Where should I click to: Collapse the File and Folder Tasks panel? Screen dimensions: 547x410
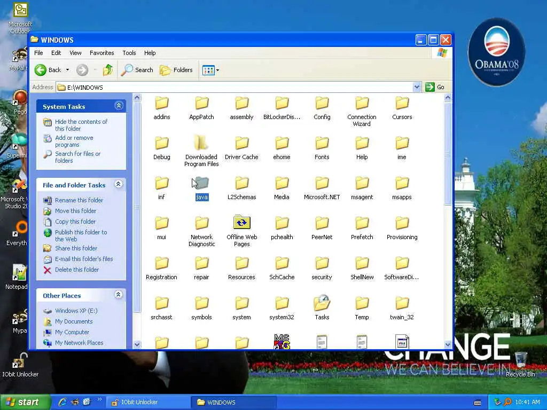[119, 184]
